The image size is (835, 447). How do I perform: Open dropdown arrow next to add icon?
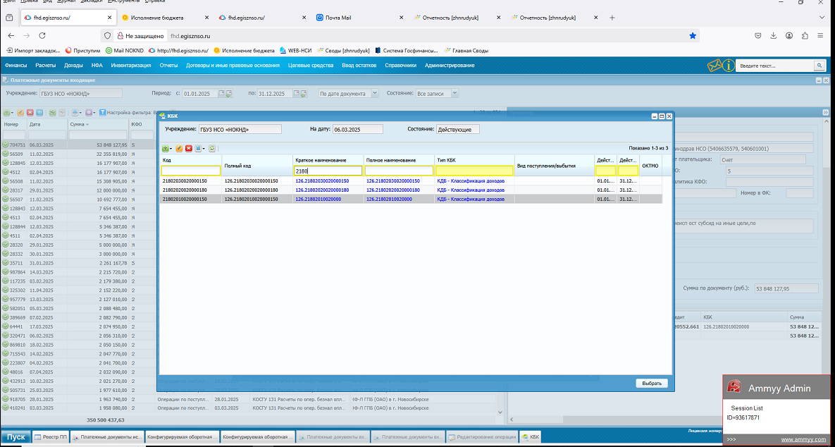coord(171,149)
